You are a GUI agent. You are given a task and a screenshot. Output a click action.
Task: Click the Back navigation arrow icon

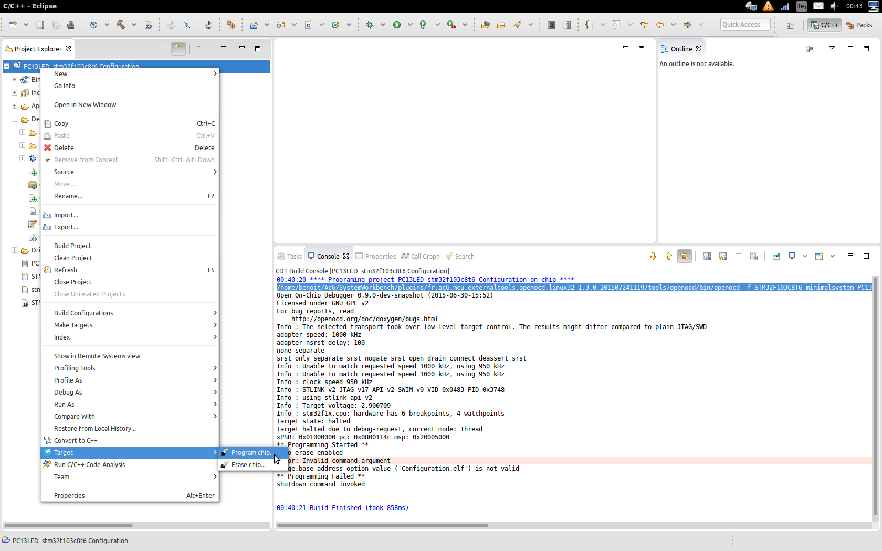tap(660, 25)
